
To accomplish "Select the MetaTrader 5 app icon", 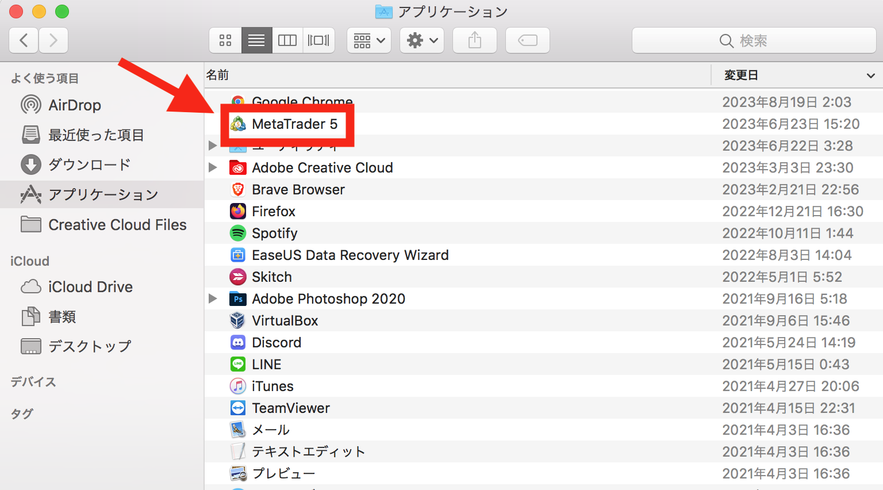I will pos(238,124).
